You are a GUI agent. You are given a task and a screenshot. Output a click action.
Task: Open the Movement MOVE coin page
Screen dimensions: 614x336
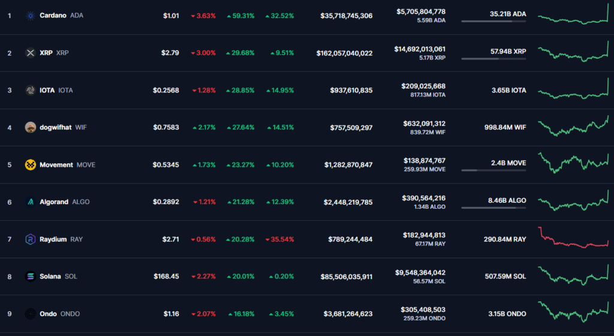click(x=67, y=165)
